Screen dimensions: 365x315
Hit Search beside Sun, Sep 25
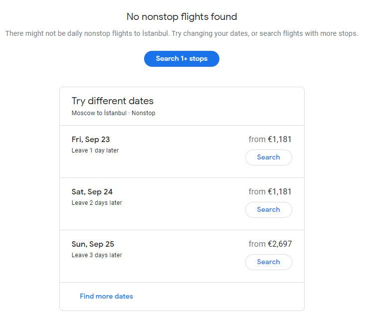point(268,262)
